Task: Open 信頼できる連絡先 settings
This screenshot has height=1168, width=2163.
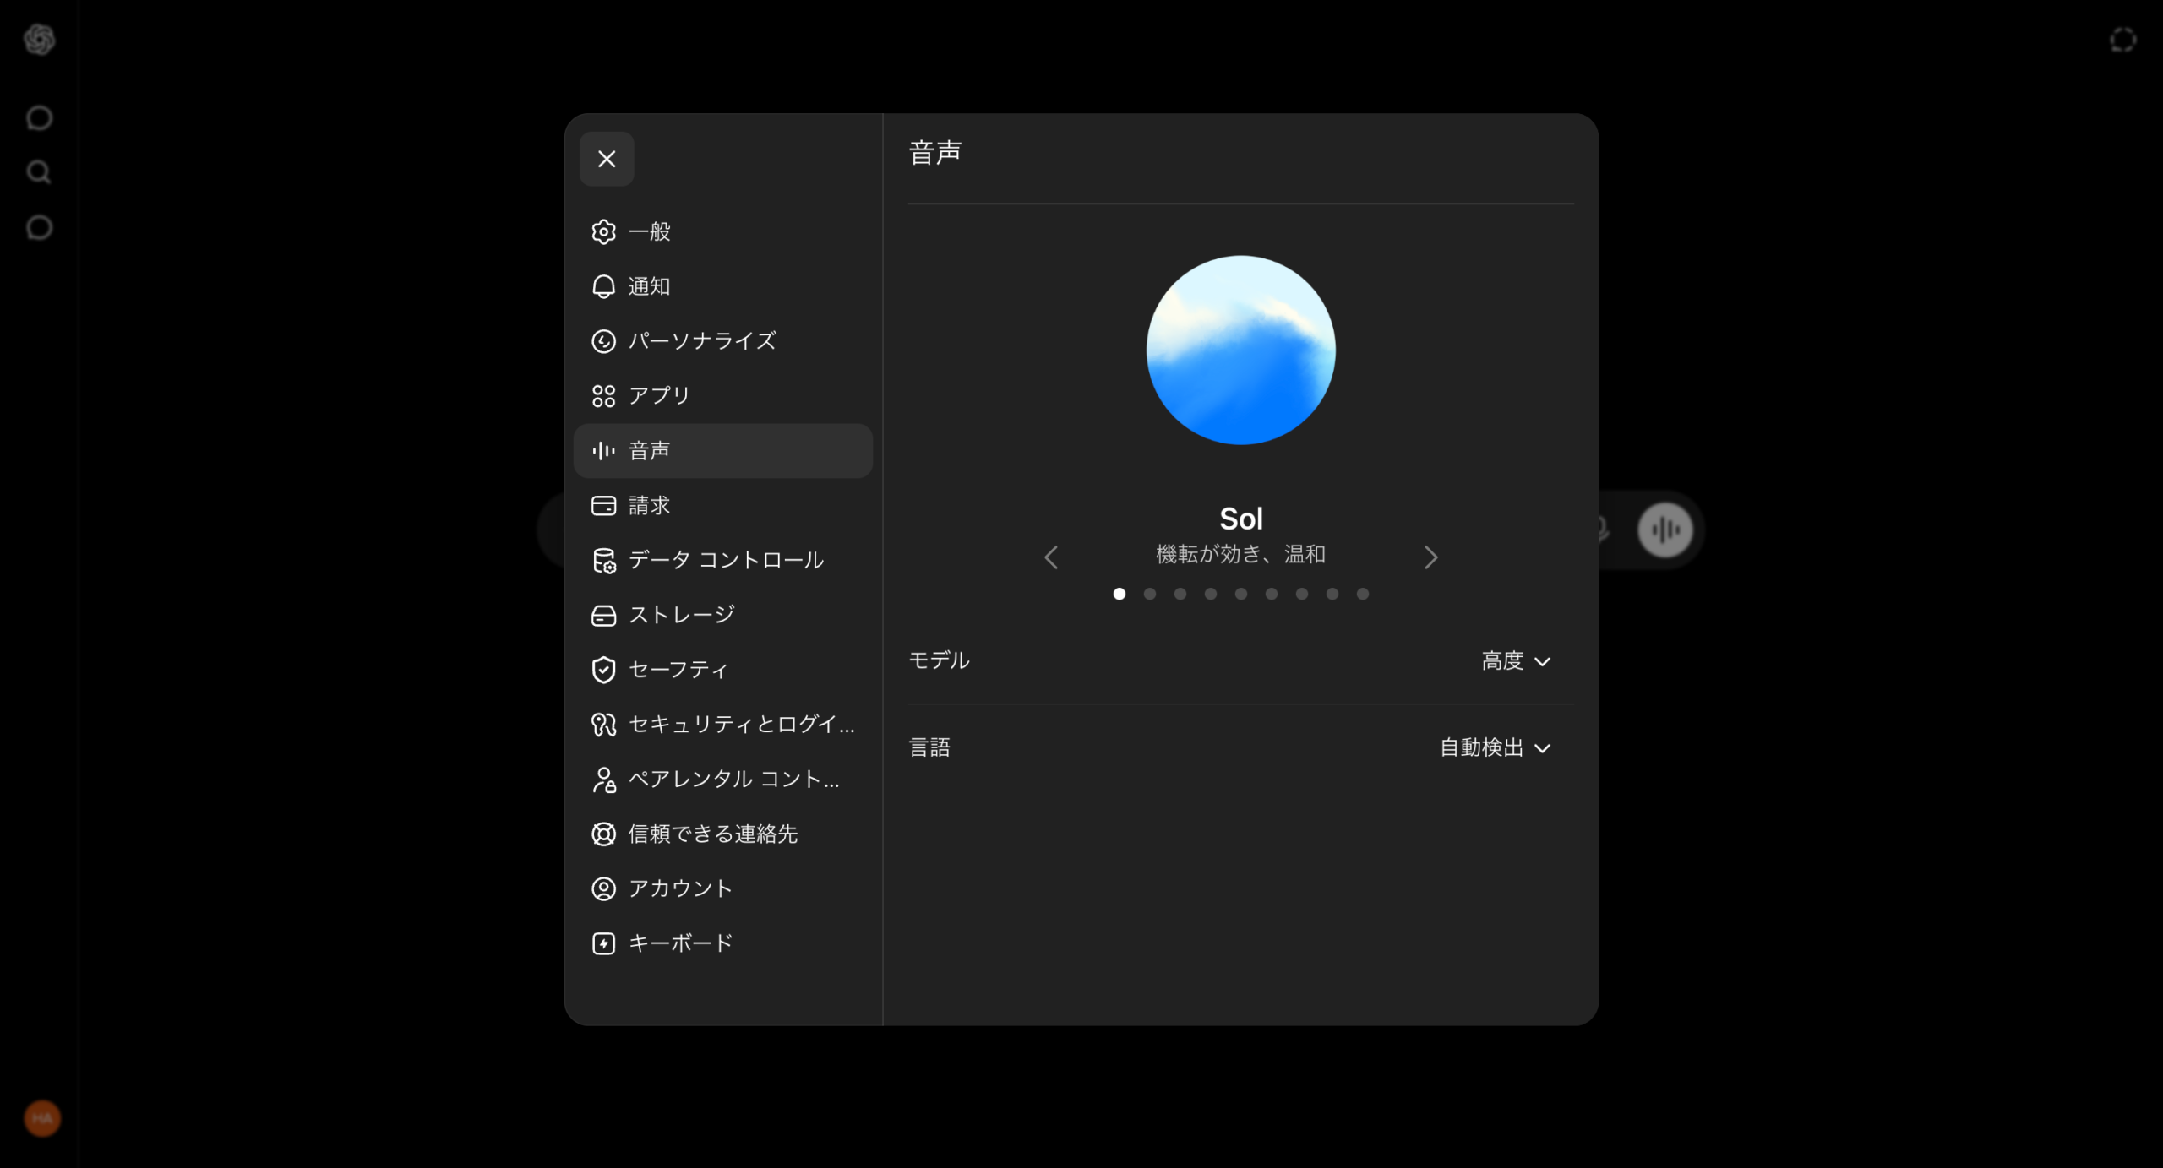Action: point(723,834)
